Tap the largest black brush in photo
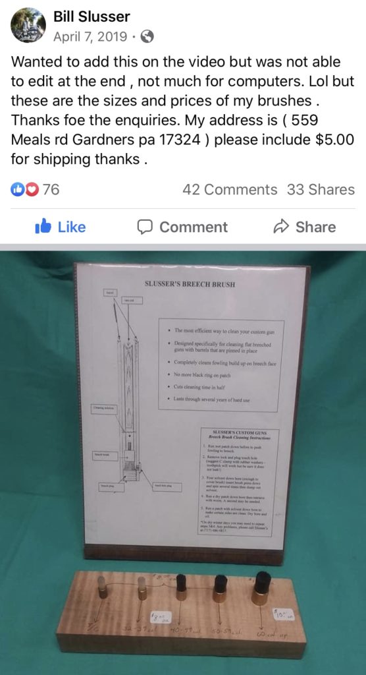Image resolution: width=366 pixels, height=675 pixels. [262, 588]
